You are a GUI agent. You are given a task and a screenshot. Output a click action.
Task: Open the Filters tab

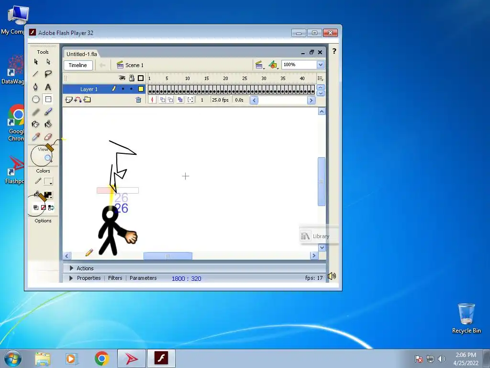click(115, 278)
